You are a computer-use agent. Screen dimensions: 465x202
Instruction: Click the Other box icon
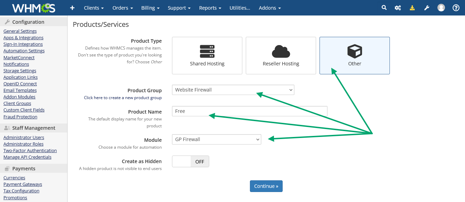click(355, 51)
